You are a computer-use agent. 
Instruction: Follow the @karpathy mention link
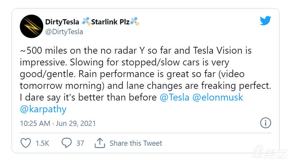[x=43, y=109]
